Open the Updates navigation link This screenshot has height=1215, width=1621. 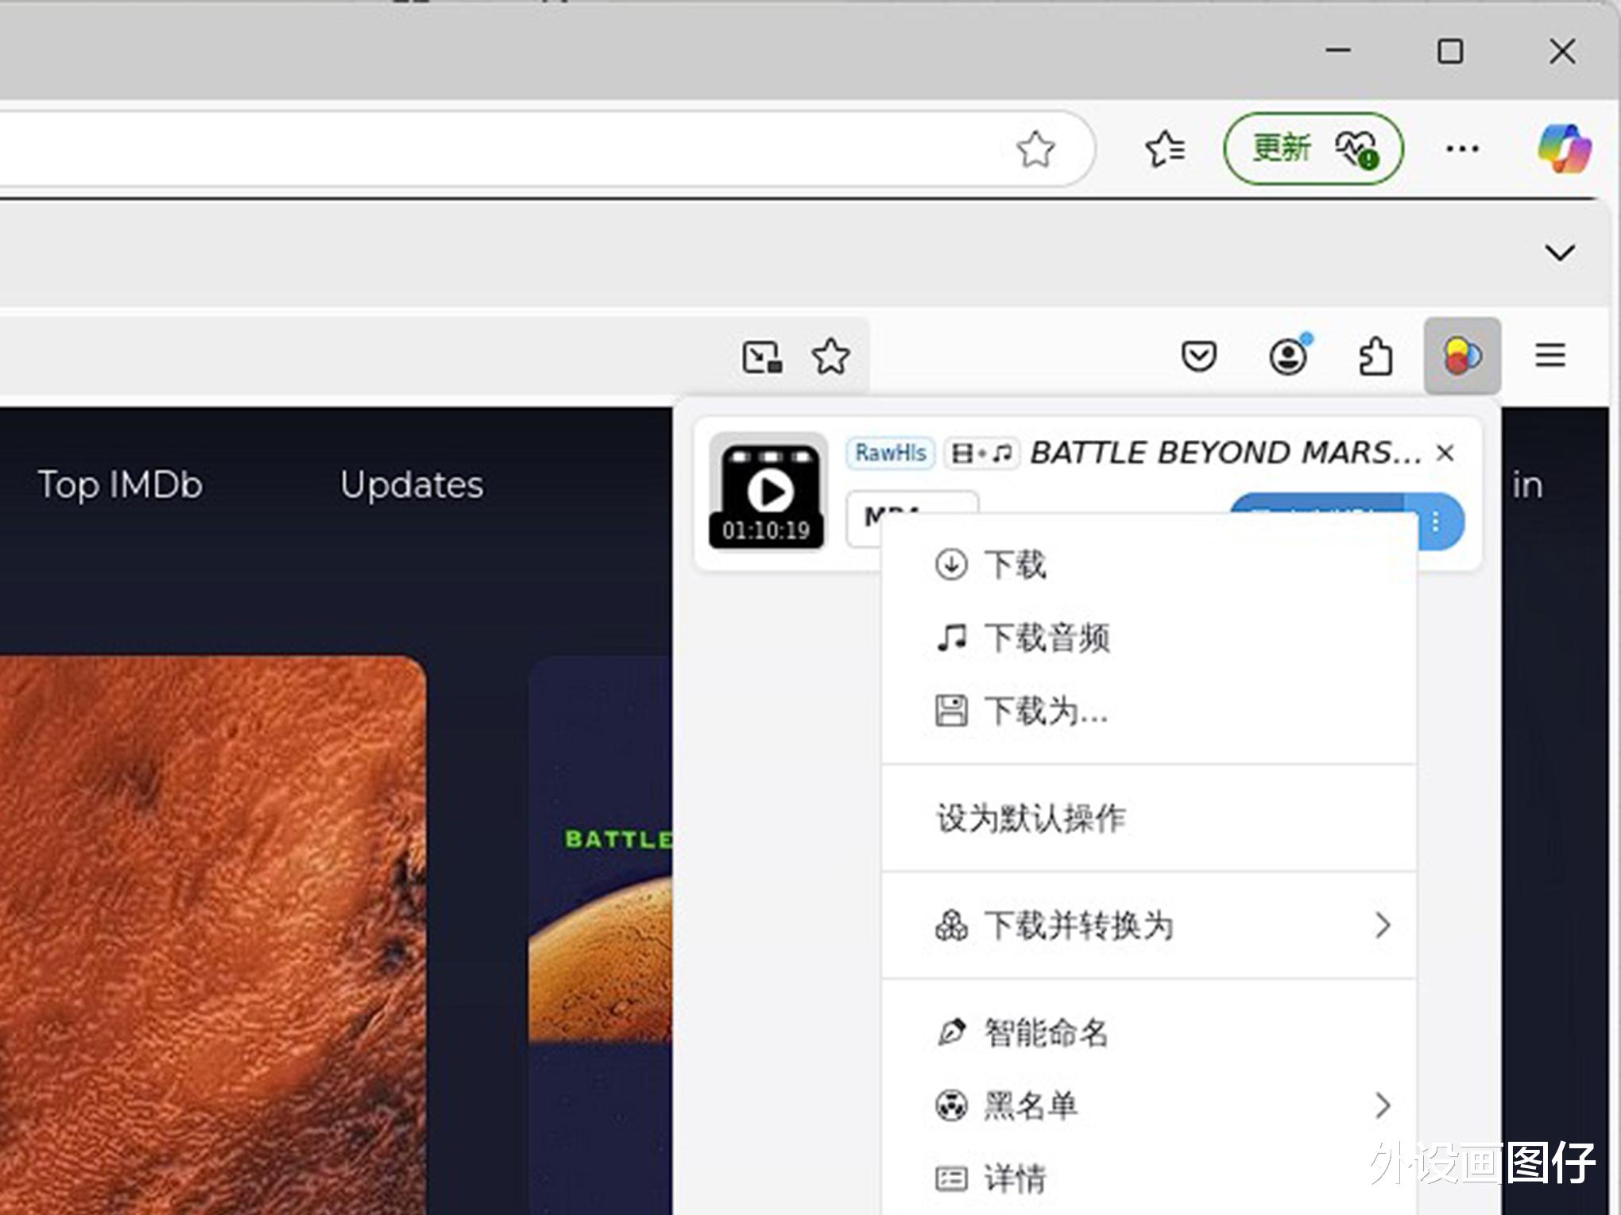[412, 484]
